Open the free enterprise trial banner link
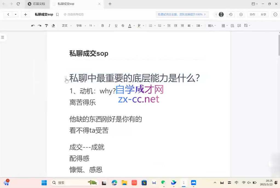This screenshot has width=280, height=188. (x=182, y=15)
